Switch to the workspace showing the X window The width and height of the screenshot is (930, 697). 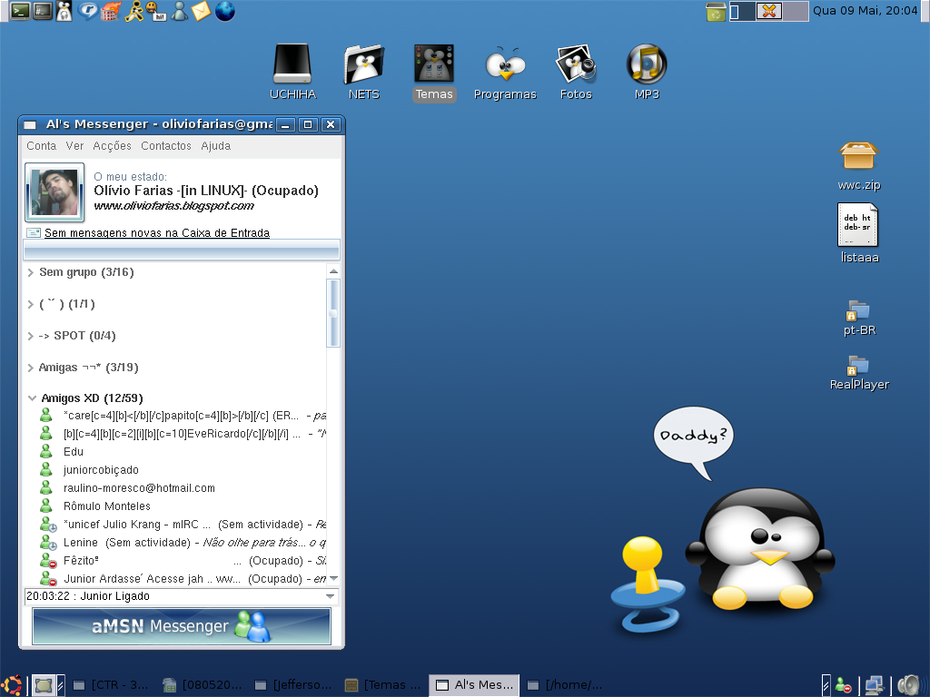769,11
